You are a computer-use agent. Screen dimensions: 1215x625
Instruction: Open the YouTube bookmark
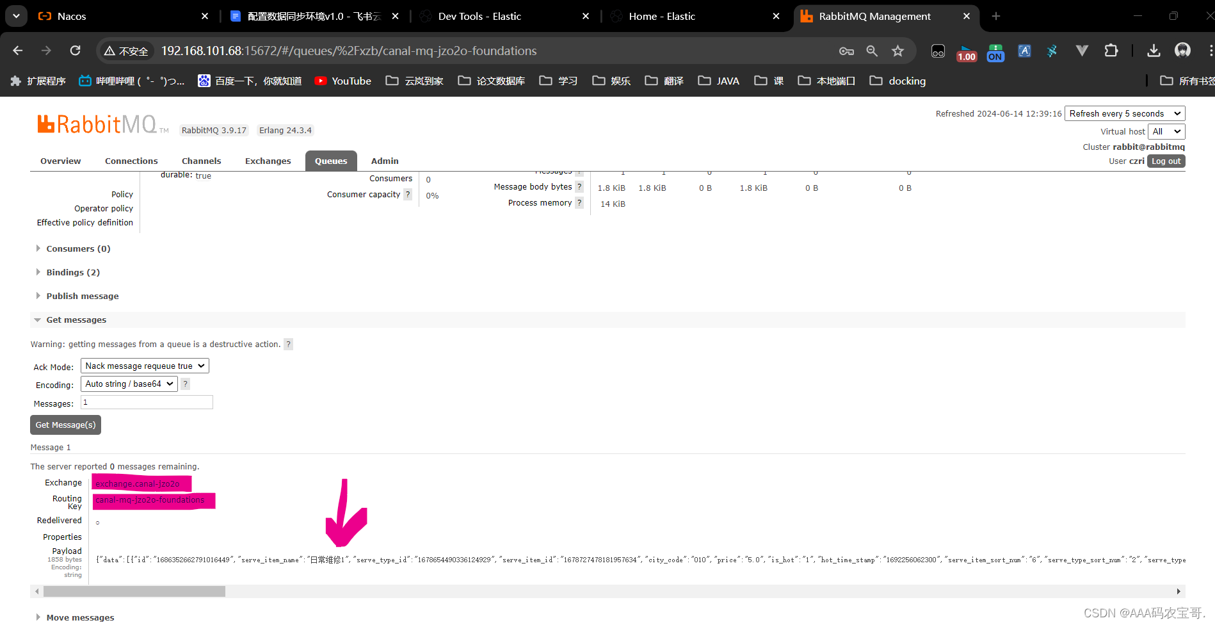point(343,81)
